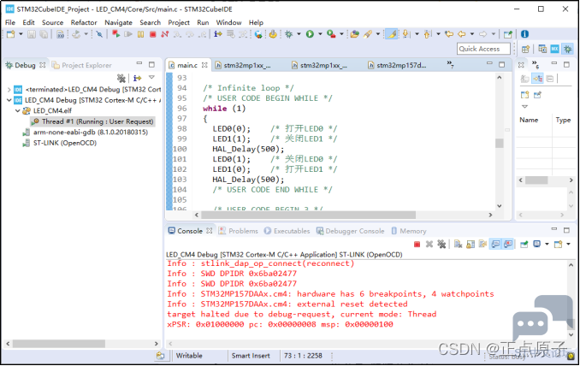
Task: Click the green Run button in toolbar
Action: [x=310, y=34]
